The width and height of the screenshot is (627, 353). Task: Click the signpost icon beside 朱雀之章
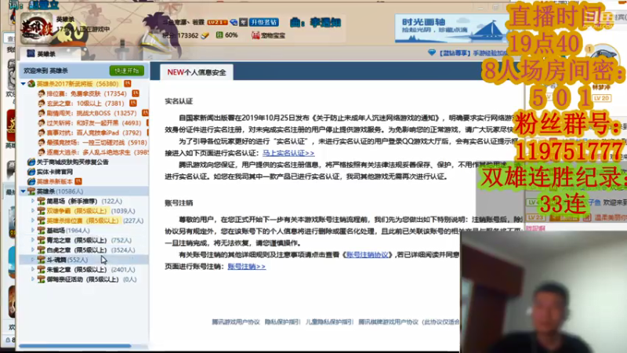click(x=42, y=269)
